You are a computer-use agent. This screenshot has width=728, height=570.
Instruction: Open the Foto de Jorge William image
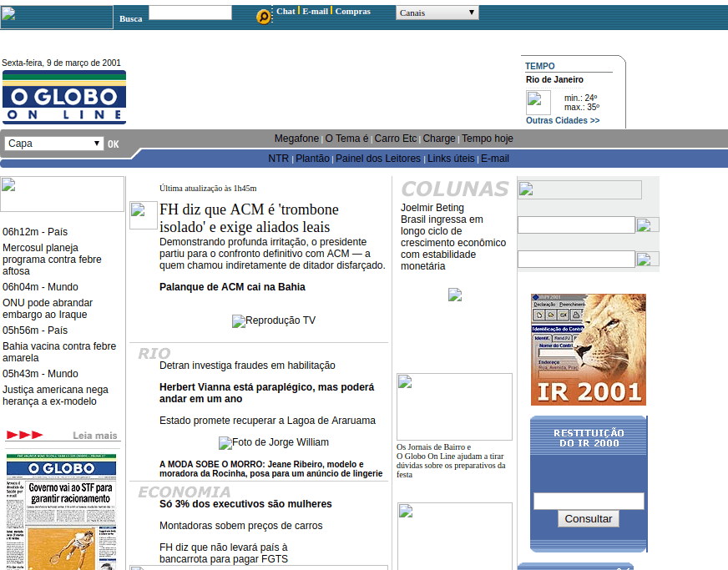point(274,443)
